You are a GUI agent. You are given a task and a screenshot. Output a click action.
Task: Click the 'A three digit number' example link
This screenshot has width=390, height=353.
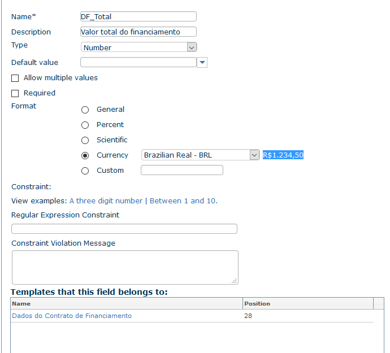tap(106, 201)
